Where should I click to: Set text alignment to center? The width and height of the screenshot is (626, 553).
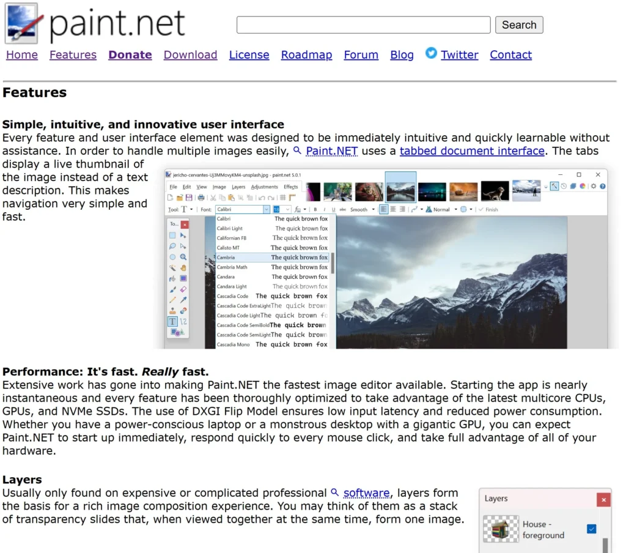pos(393,209)
